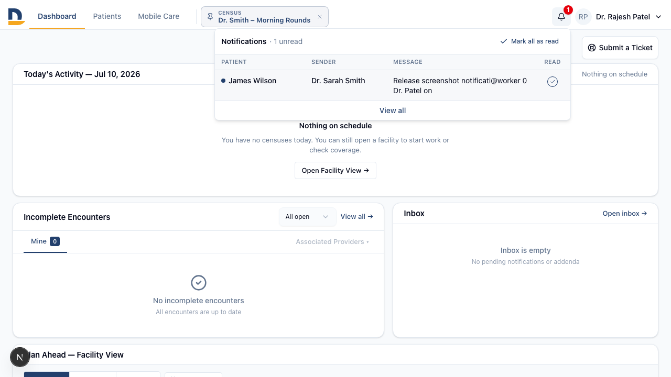Select the Mine encounters tab
This screenshot has height=377, width=671.
pyautogui.click(x=45, y=241)
